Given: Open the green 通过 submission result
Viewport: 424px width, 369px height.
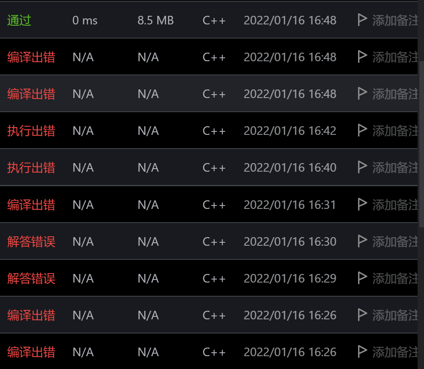Looking at the screenshot, I should click(x=19, y=20).
